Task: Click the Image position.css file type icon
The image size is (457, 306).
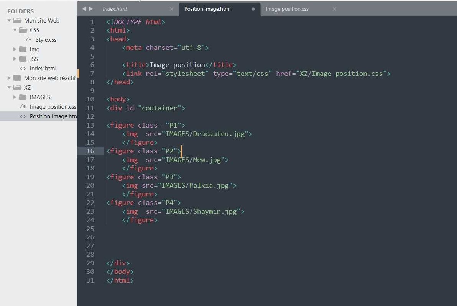Action: [23, 107]
